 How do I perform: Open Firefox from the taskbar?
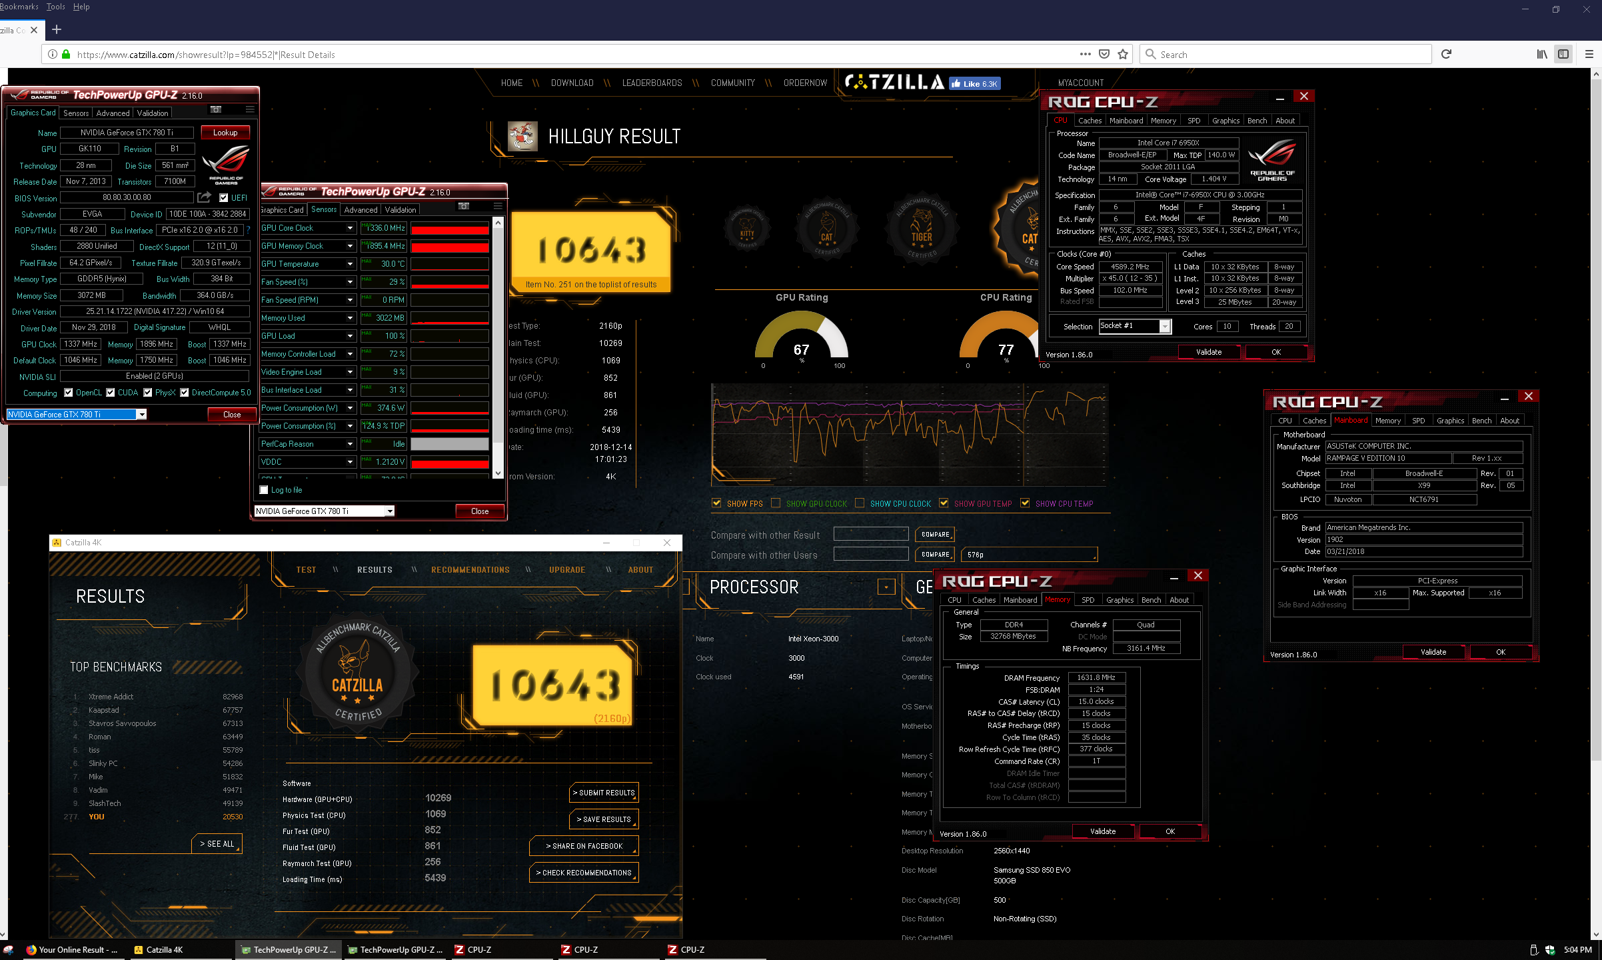(x=73, y=950)
